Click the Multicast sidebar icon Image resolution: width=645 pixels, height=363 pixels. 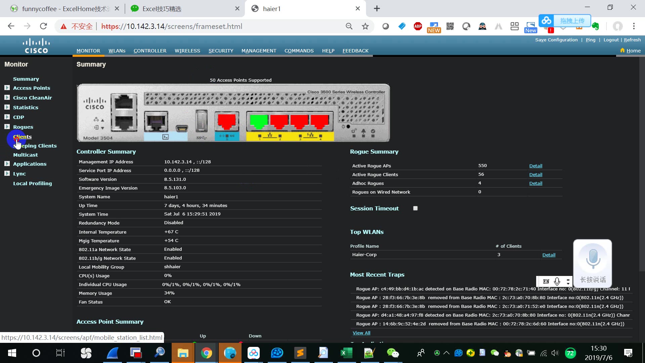tap(25, 154)
